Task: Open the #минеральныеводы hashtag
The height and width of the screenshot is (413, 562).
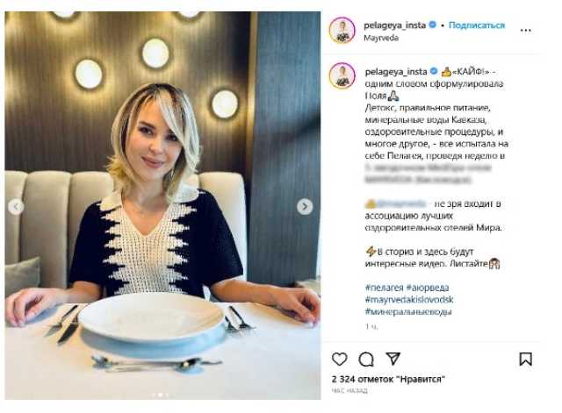Action: [408, 311]
